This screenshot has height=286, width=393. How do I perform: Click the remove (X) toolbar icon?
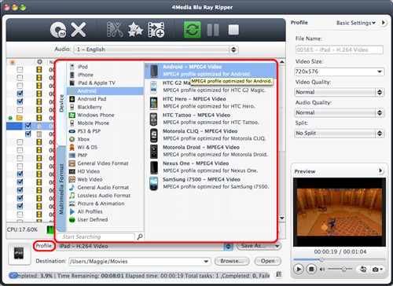click(79, 30)
